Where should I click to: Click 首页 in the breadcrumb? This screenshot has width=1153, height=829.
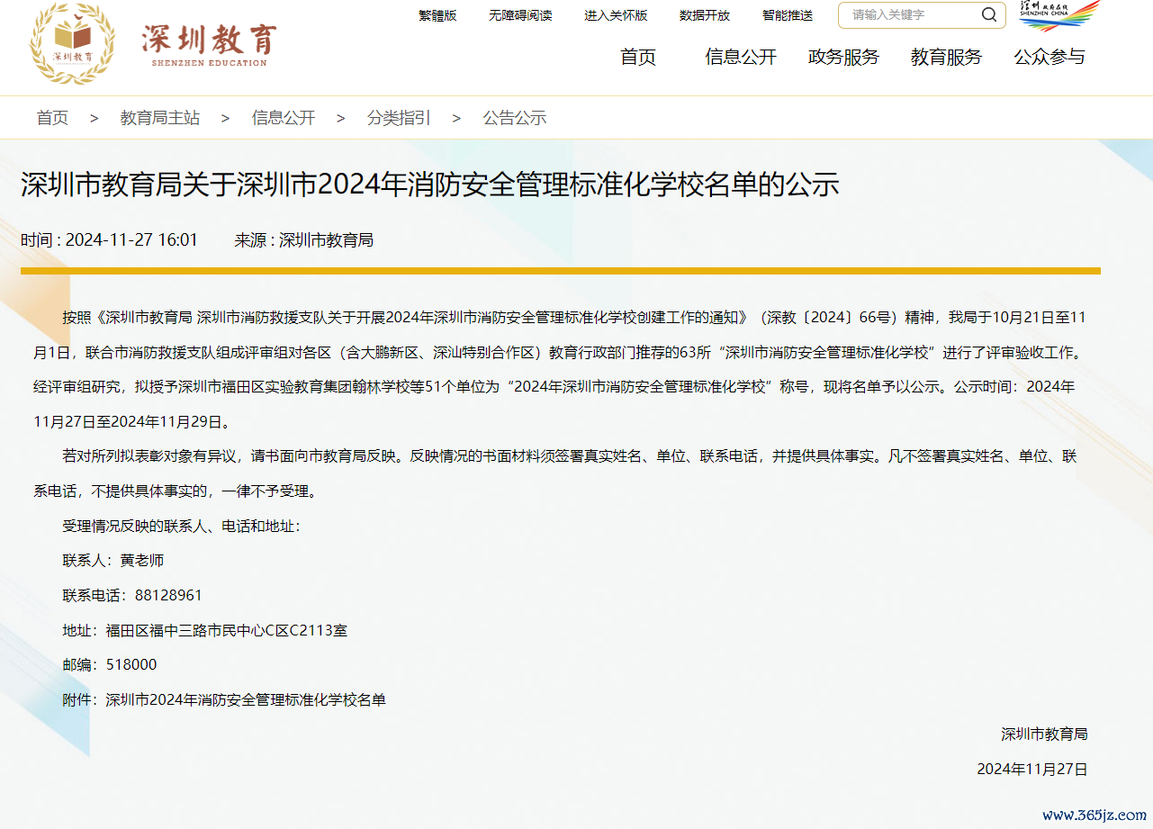tap(52, 118)
